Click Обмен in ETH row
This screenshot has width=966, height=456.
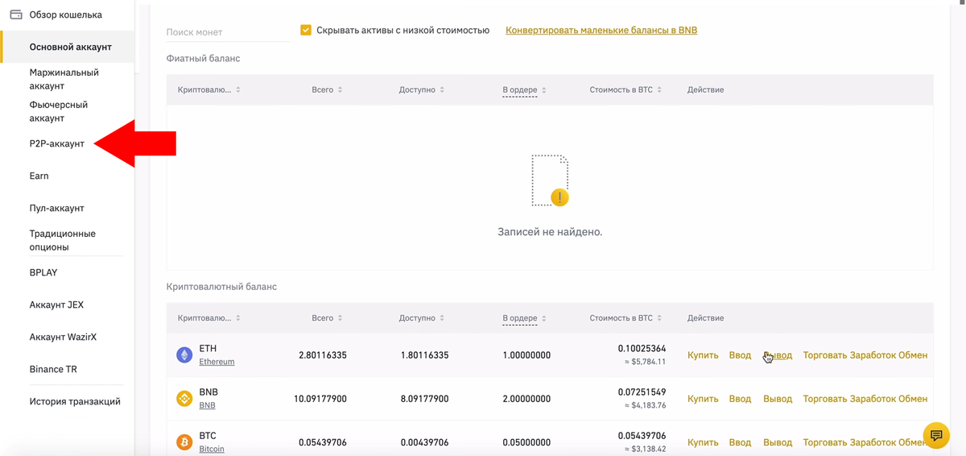(914, 355)
